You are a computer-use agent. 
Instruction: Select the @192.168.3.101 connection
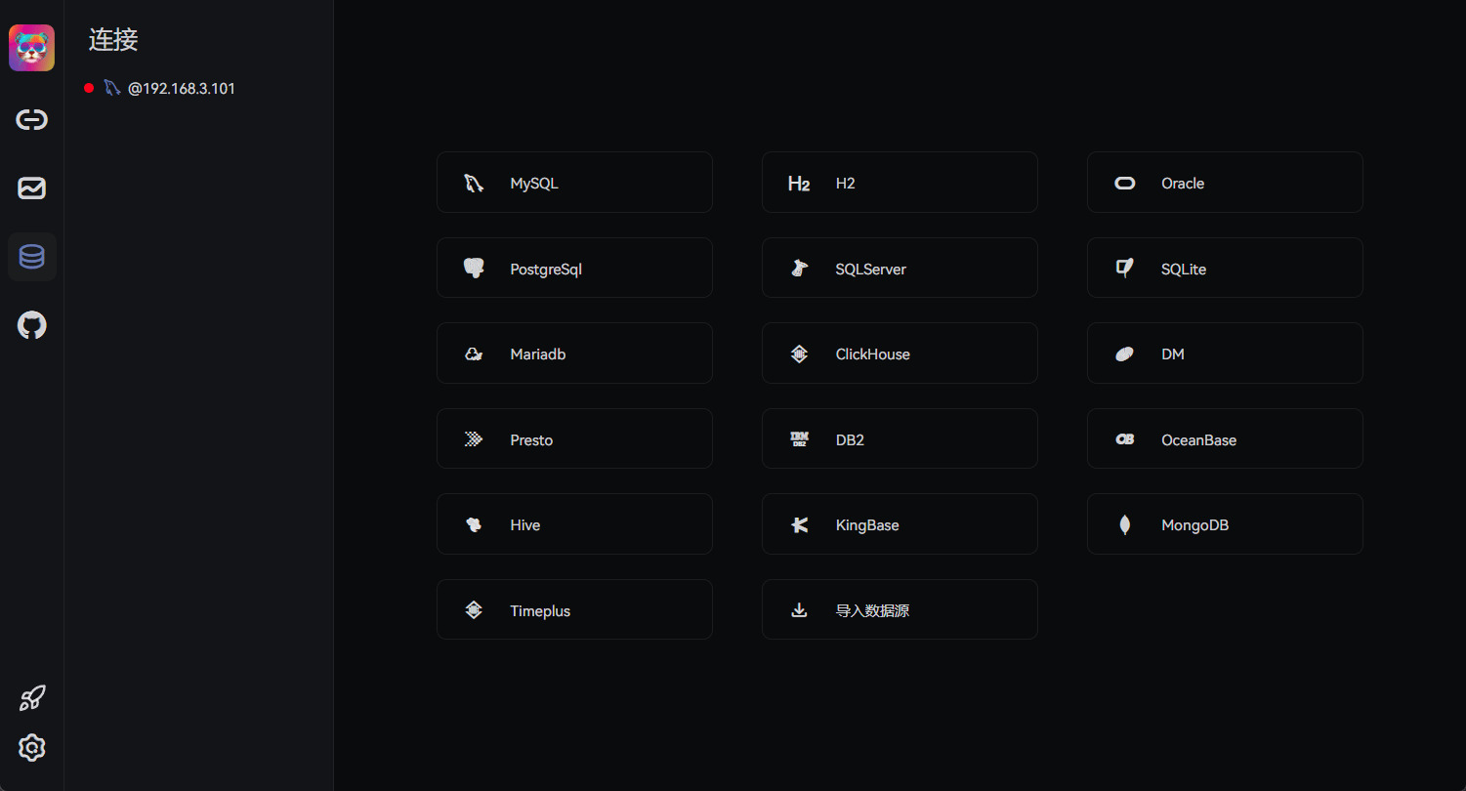coord(181,89)
